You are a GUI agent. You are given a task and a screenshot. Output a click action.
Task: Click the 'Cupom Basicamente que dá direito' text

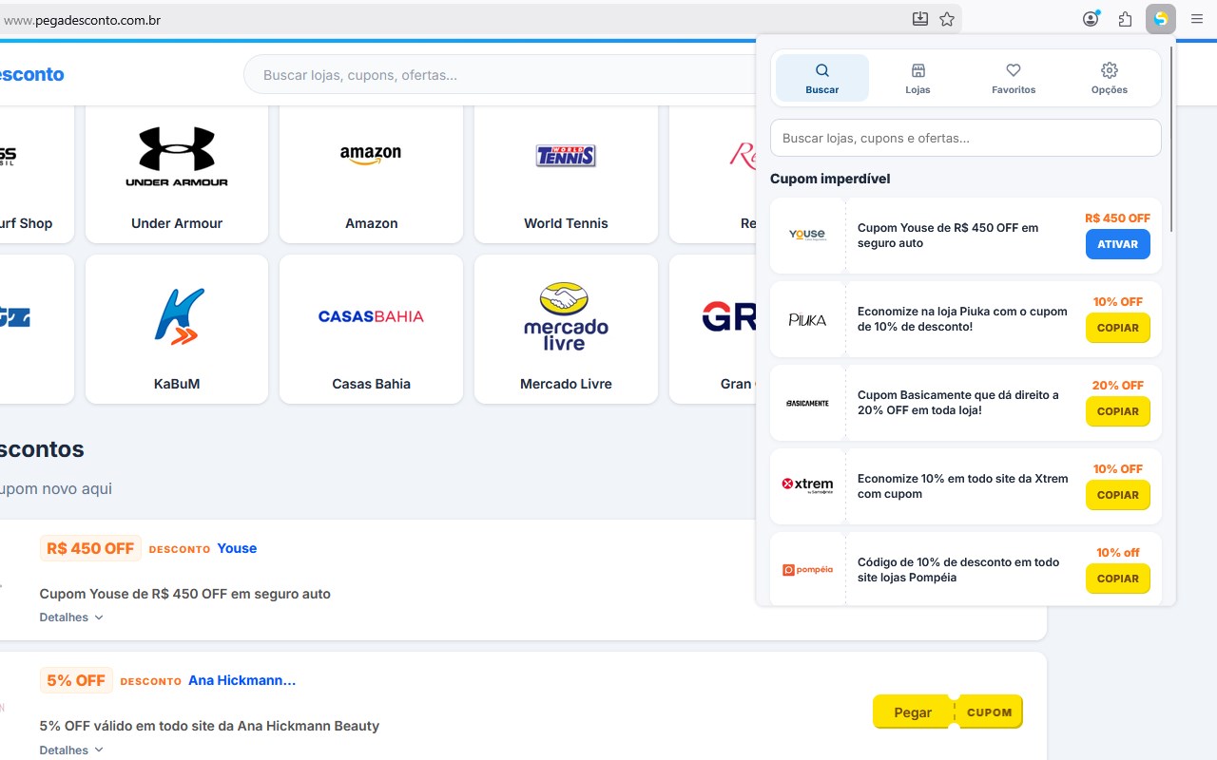click(x=958, y=403)
